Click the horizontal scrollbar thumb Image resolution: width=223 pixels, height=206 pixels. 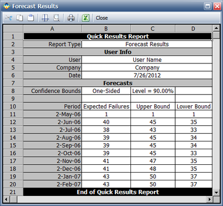pyautogui.click(x=13, y=199)
